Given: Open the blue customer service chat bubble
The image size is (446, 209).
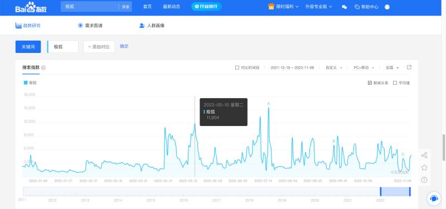Looking at the screenshot, I should 434,198.
